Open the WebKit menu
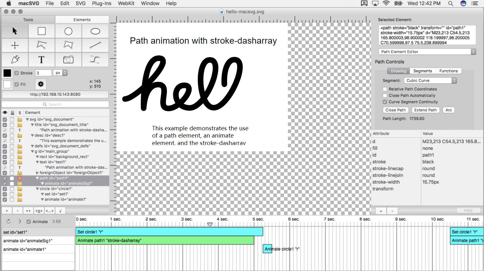This screenshot has width=484, height=271. coord(126,3)
